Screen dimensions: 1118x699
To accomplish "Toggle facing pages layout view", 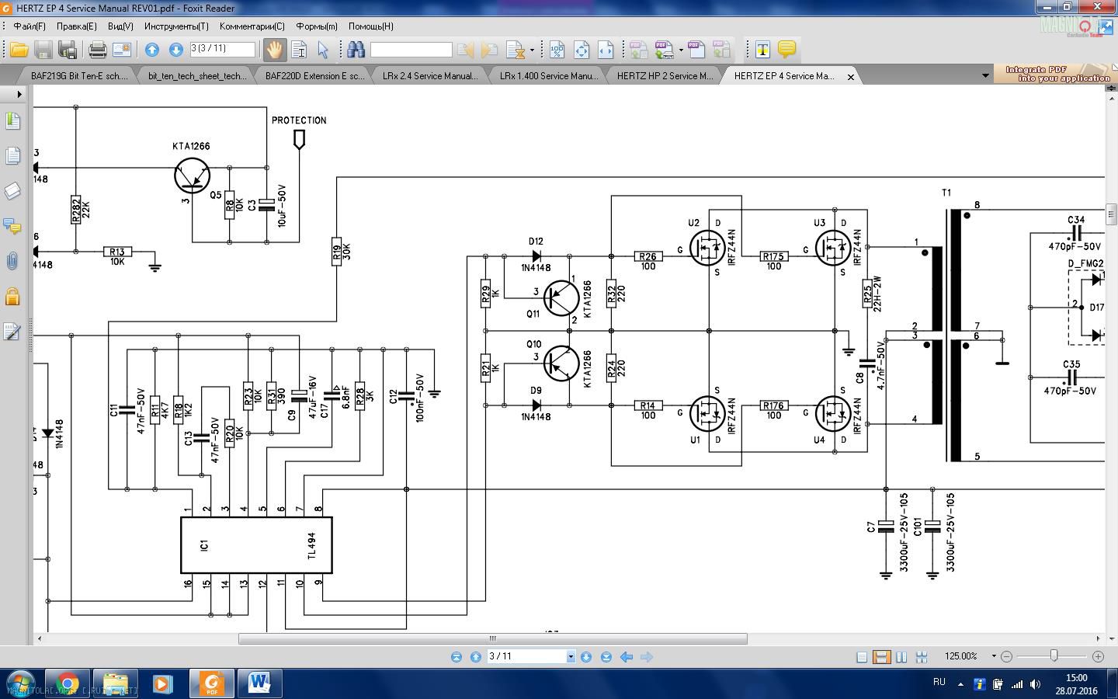I will 901,657.
